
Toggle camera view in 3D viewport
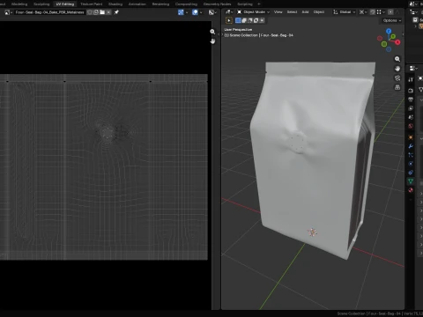click(397, 77)
